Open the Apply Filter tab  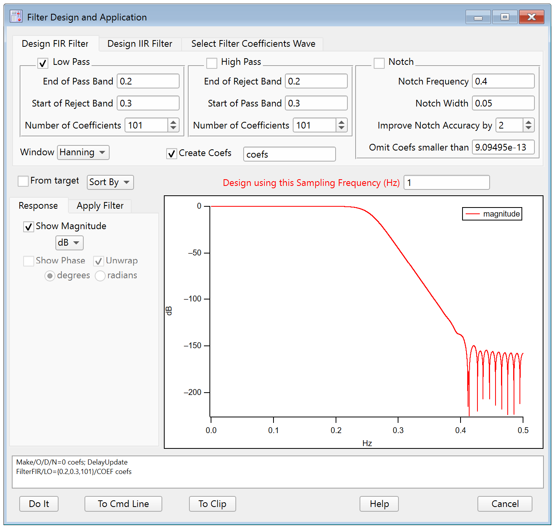(x=100, y=206)
